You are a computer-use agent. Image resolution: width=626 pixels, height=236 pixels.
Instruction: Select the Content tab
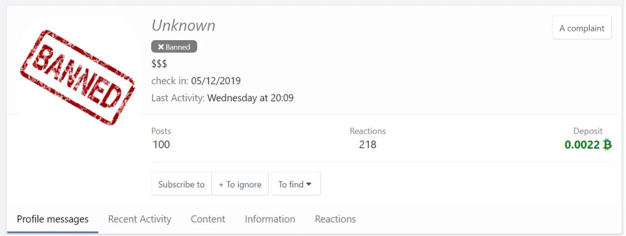pyautogui.click(x=208, y=219)
